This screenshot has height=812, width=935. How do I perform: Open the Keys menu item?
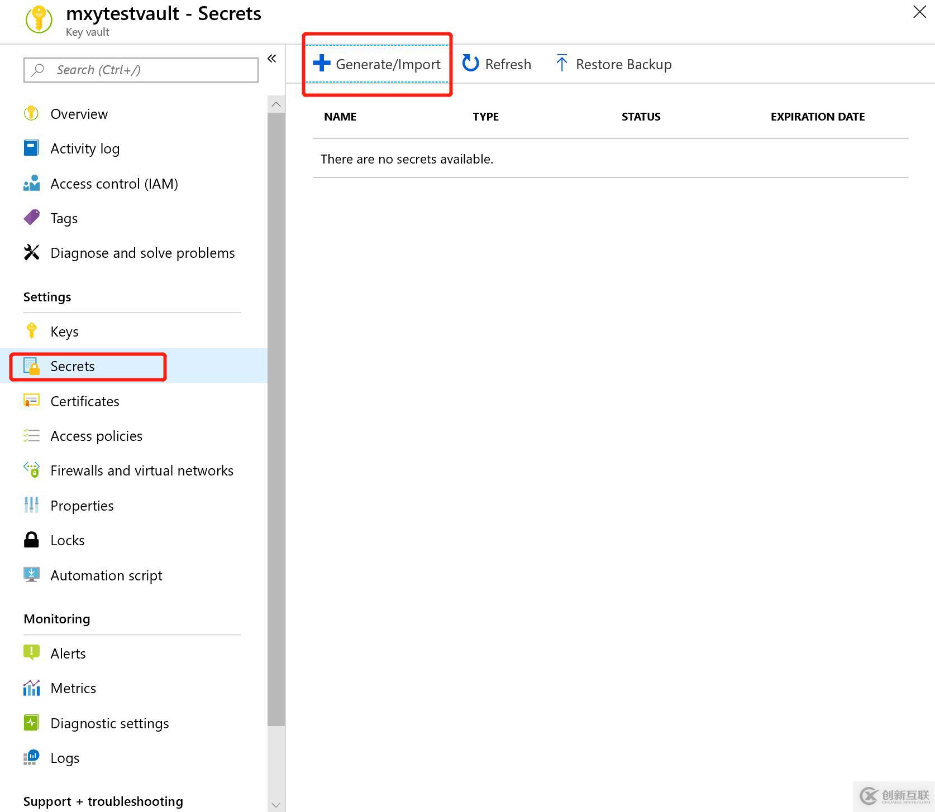tap(64, 331)
